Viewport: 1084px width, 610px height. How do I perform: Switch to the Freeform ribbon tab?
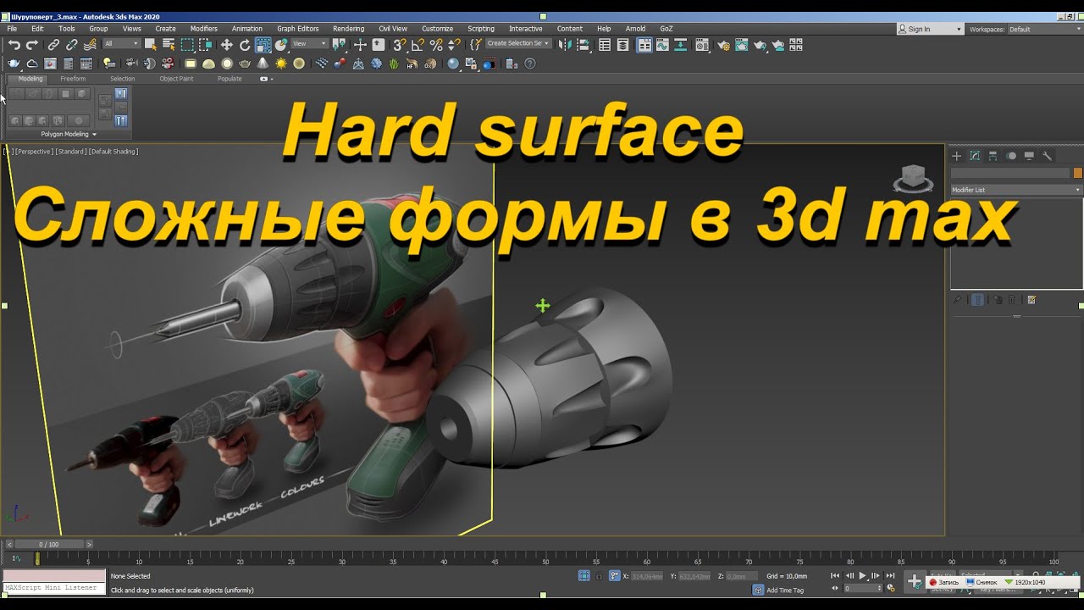pos(73,79)
